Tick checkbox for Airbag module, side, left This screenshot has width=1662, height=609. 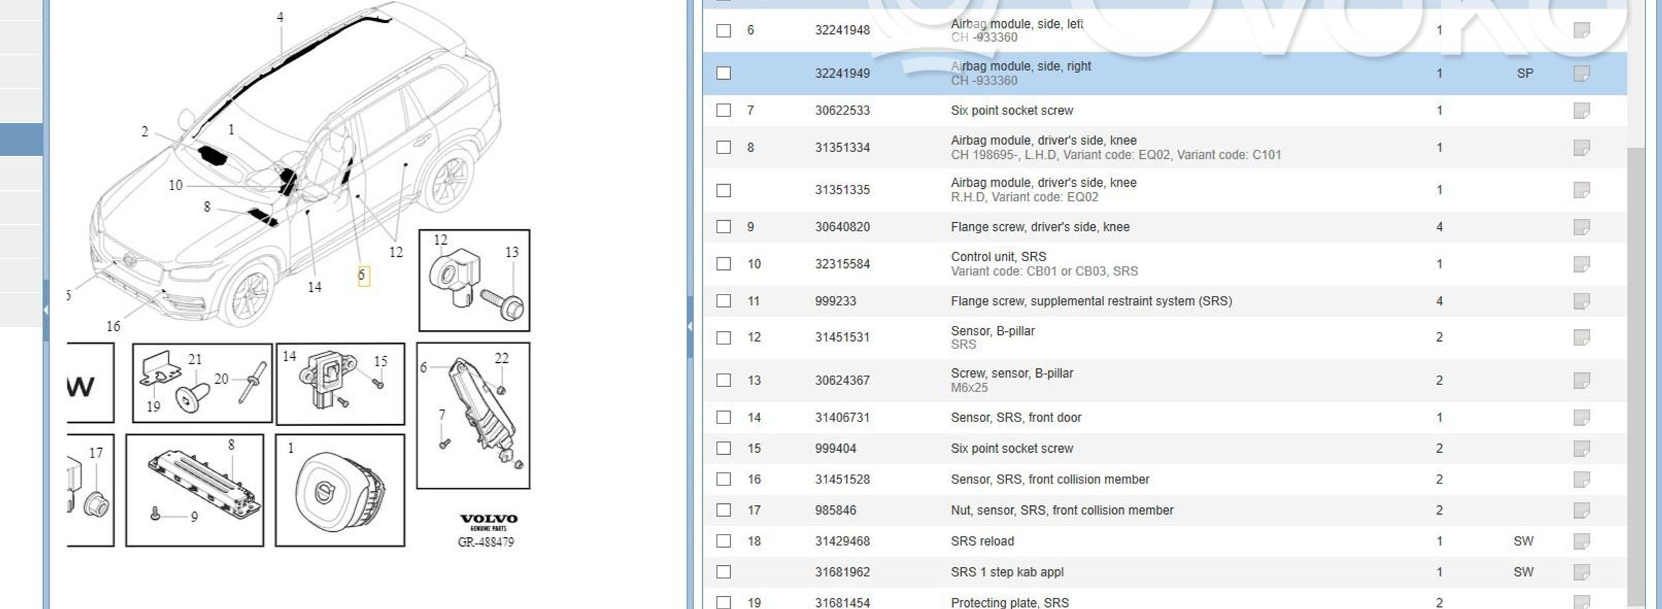723,31
